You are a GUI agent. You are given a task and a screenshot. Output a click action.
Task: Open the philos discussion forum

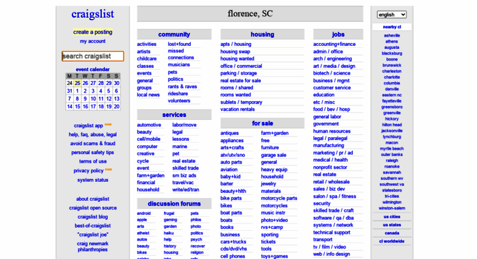pyautogui.click(x=196, y=220)
